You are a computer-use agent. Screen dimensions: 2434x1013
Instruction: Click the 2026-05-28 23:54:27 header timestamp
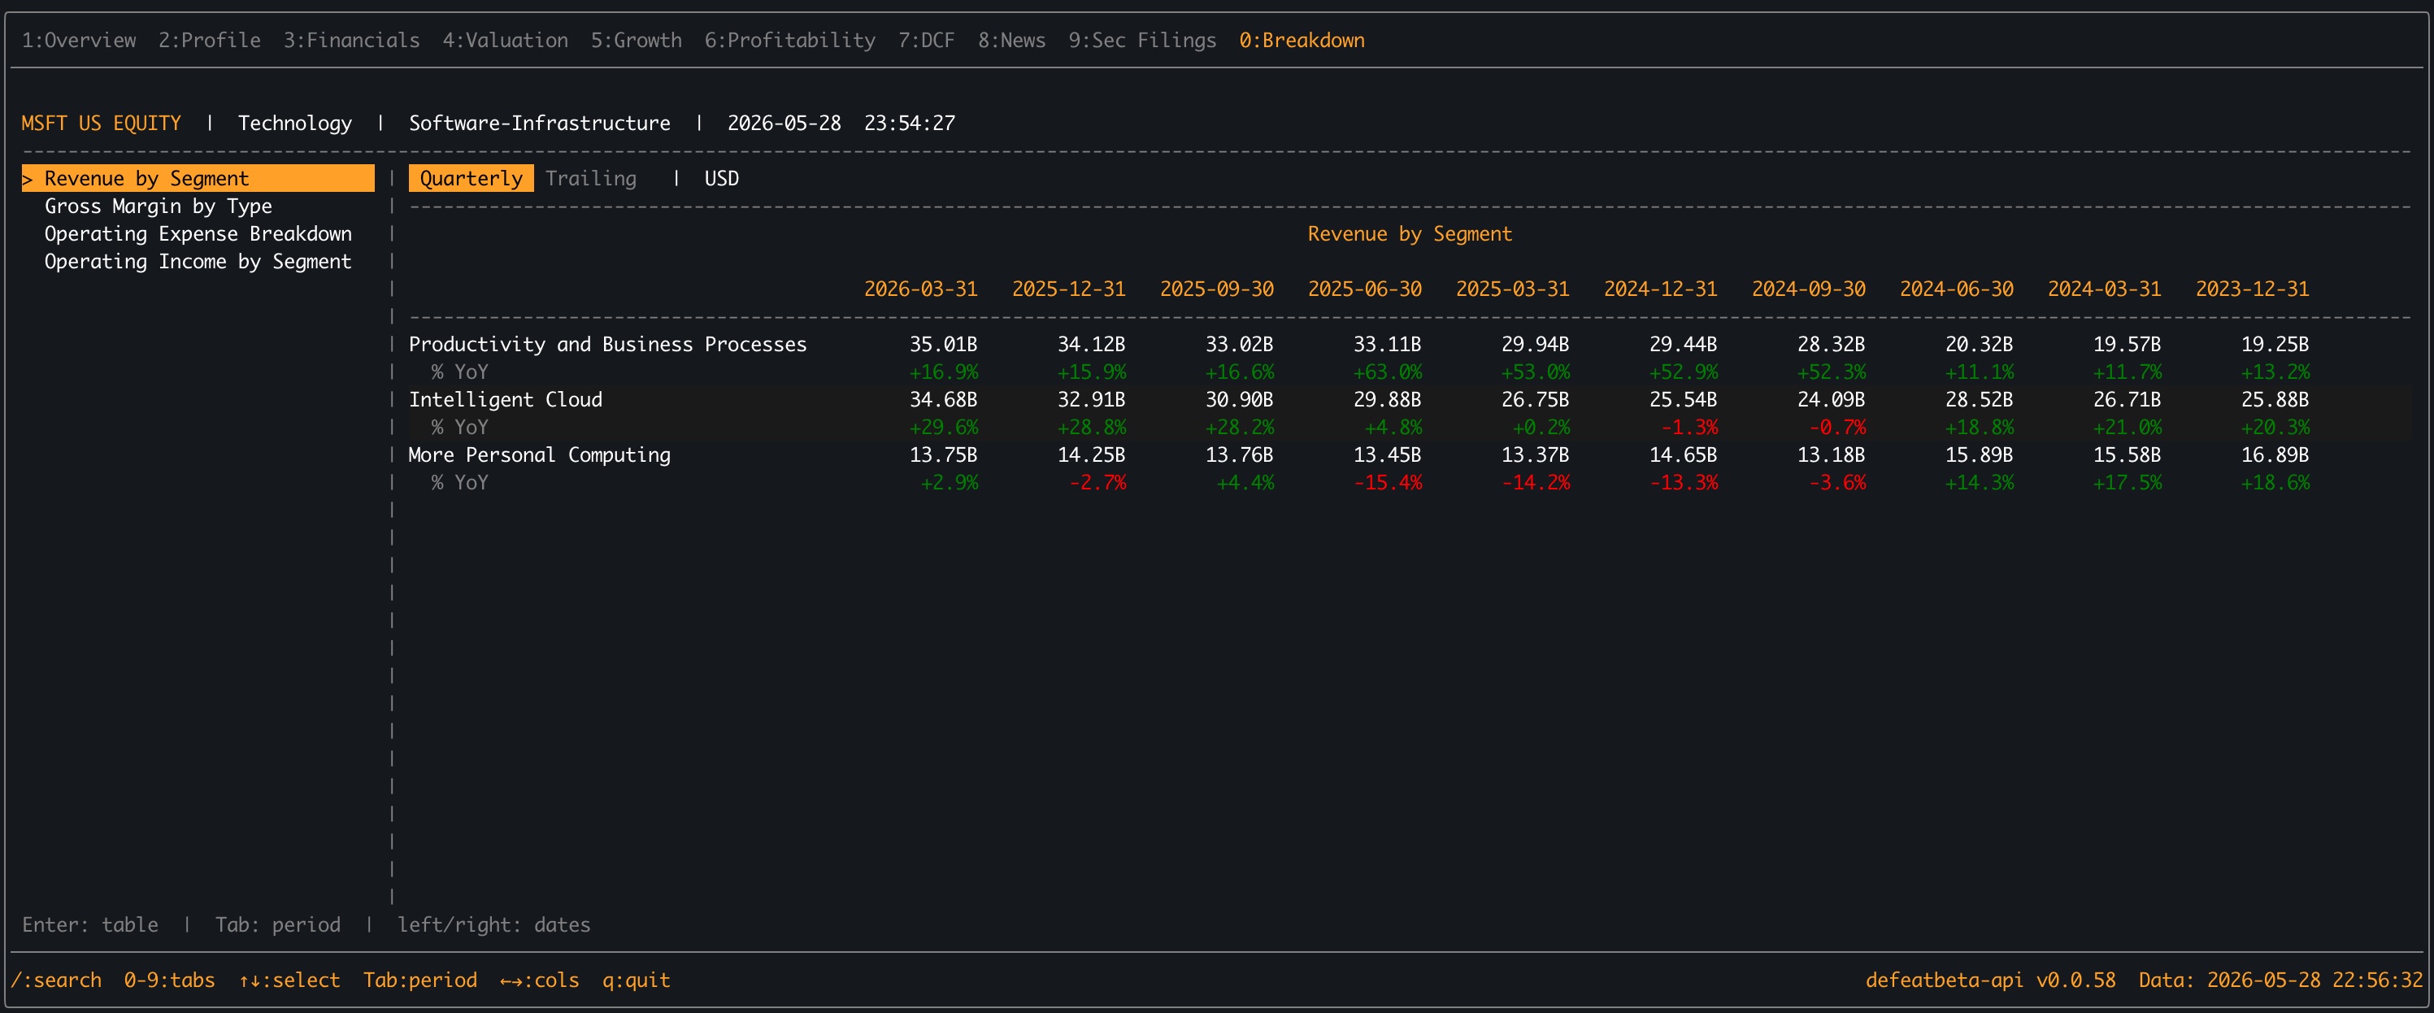coord(841,124)
